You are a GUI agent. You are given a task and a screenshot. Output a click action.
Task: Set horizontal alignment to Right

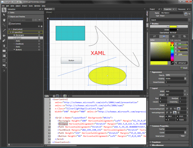coord(175,109)
